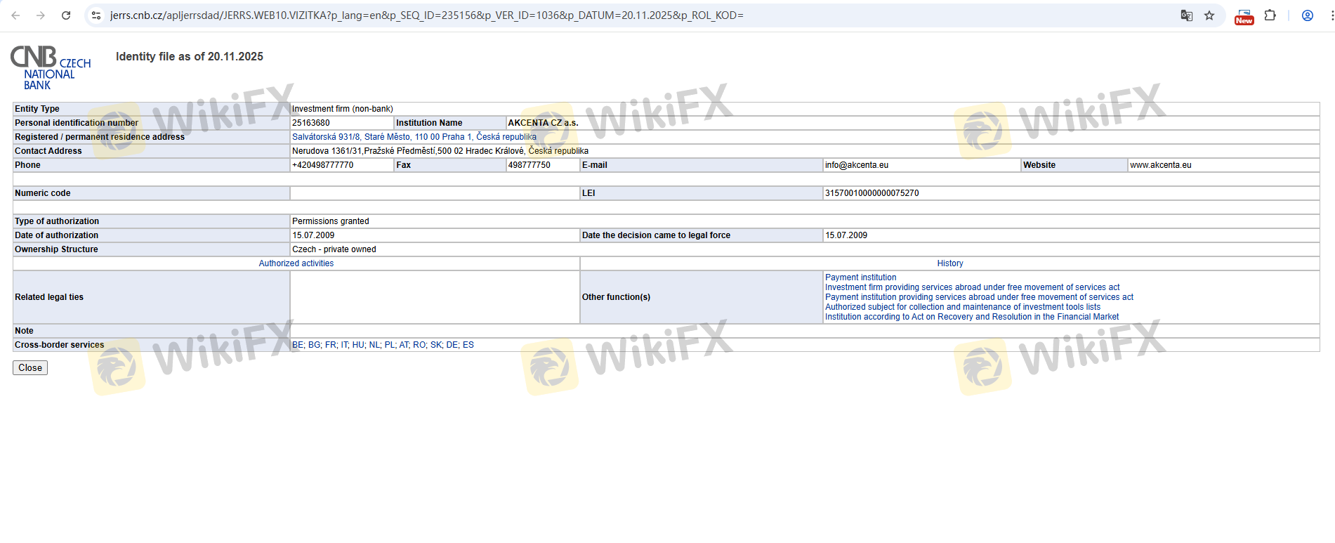Open Institution according to Act on Recovery link

click(x=972, y=317)
